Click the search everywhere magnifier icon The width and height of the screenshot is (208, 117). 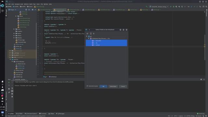[206, 6]
